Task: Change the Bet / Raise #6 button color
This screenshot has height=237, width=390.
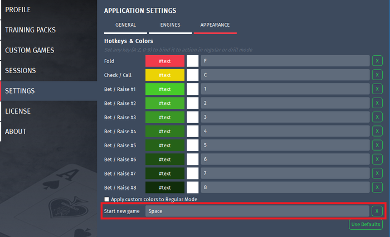Action: pos(165,159)
